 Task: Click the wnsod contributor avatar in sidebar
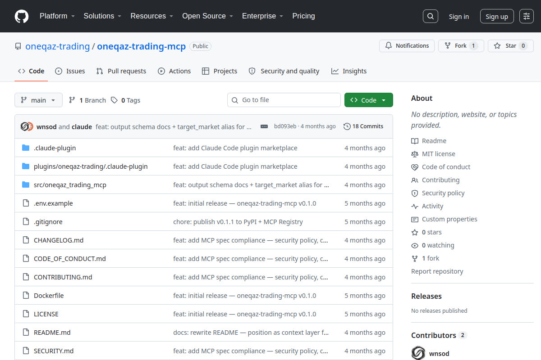click(418, 353)
